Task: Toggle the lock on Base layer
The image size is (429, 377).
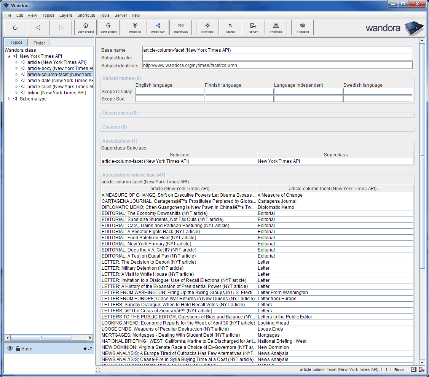Action: point(18,348)
